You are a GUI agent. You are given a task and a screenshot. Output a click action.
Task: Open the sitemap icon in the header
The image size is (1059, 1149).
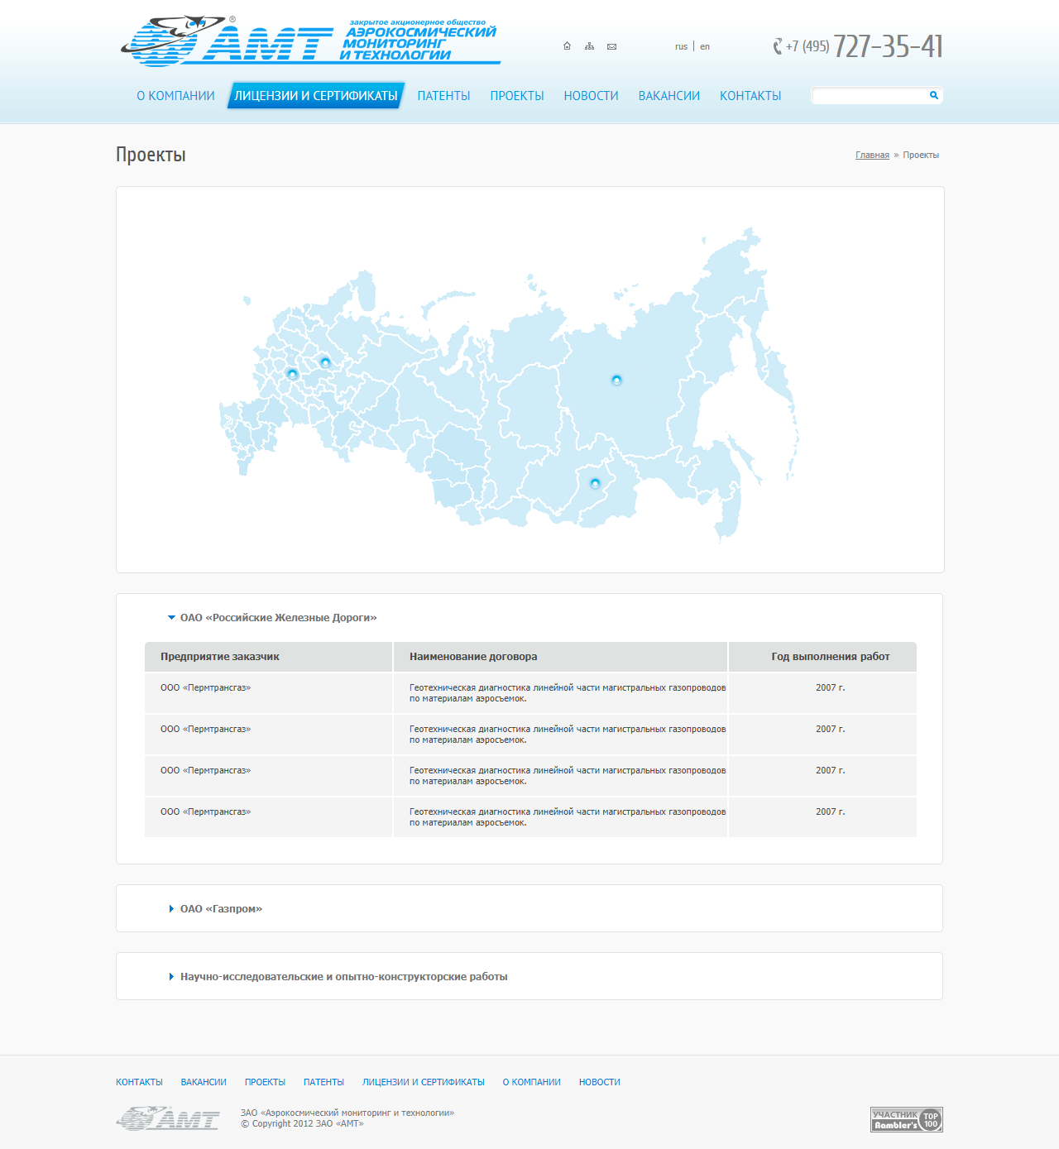click(x=589, y=46)
